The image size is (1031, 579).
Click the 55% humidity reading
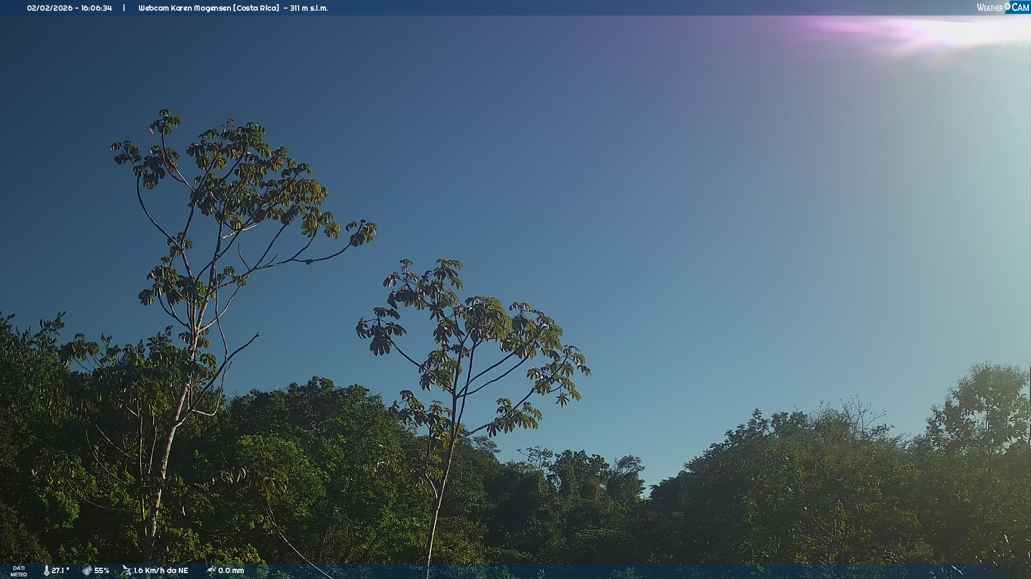[x=102, y=570]
